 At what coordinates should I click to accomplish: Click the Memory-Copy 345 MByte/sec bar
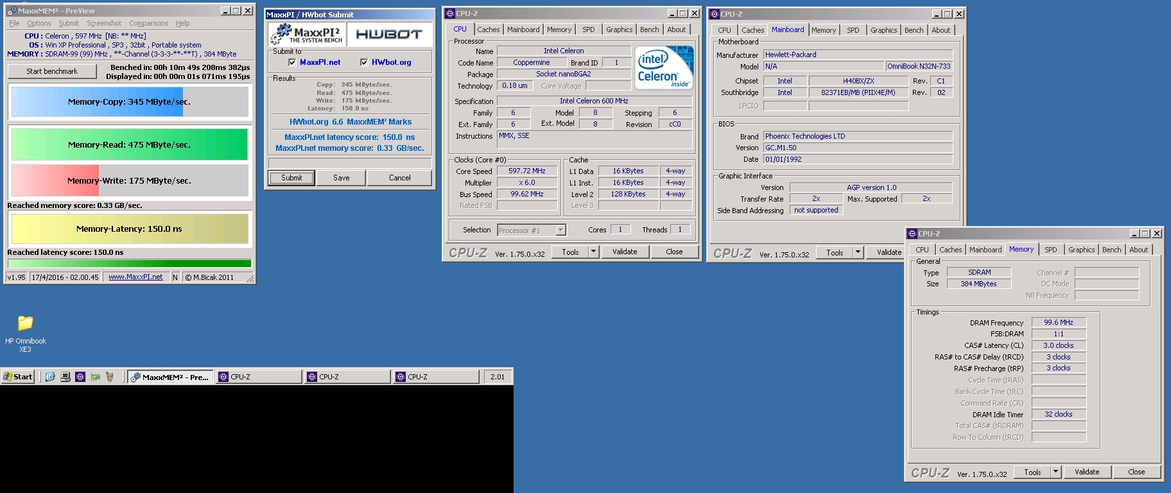click(130, 101)
